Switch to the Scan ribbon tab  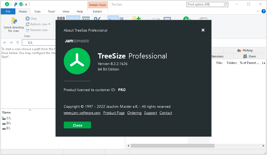point(37,11)
